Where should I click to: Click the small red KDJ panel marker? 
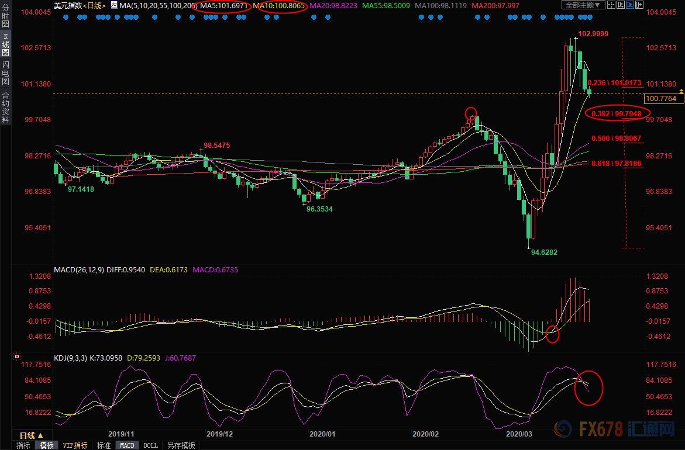point(17,356)
